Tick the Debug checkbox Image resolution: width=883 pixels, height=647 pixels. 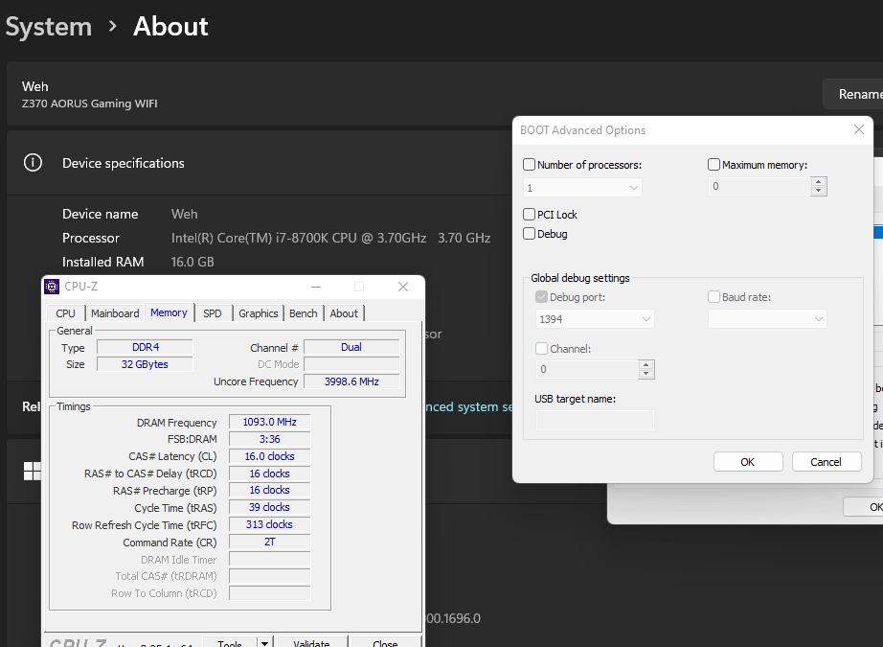(x=529, y=233)
